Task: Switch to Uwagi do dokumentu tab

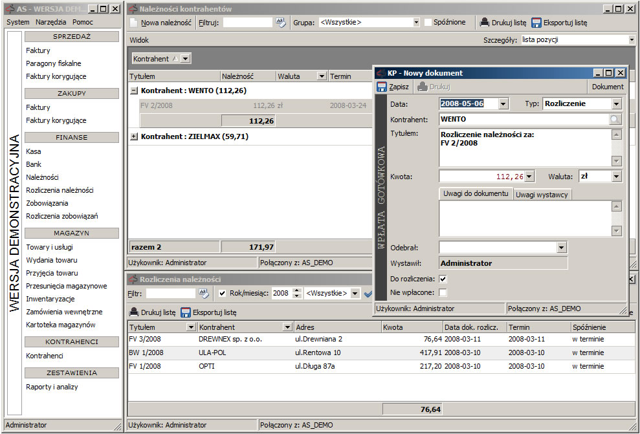Action: pyautogui.click(x=476, y=194)
